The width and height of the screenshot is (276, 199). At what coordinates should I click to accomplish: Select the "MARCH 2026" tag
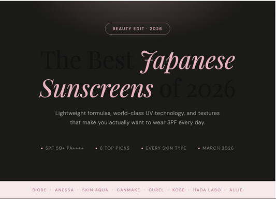coord(216,148)
